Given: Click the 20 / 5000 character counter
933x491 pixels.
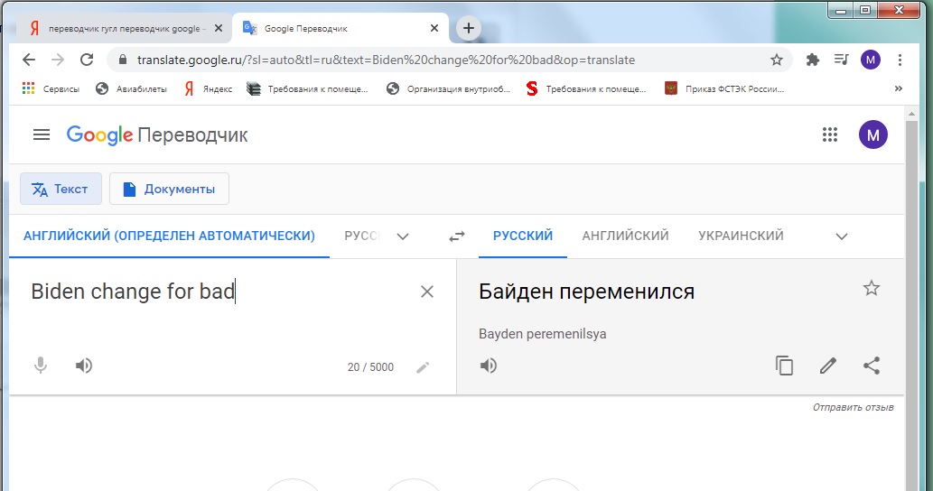Looking at the screenshot, I should 370,367.
